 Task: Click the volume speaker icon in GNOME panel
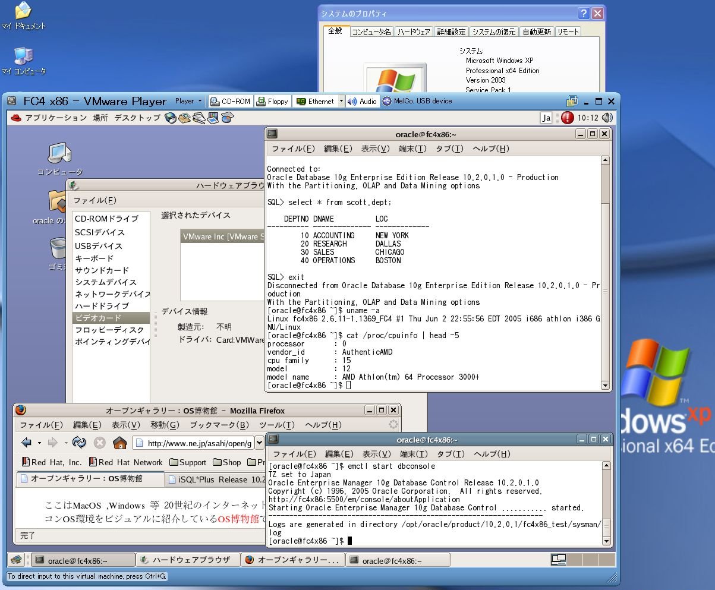point(607,118)
